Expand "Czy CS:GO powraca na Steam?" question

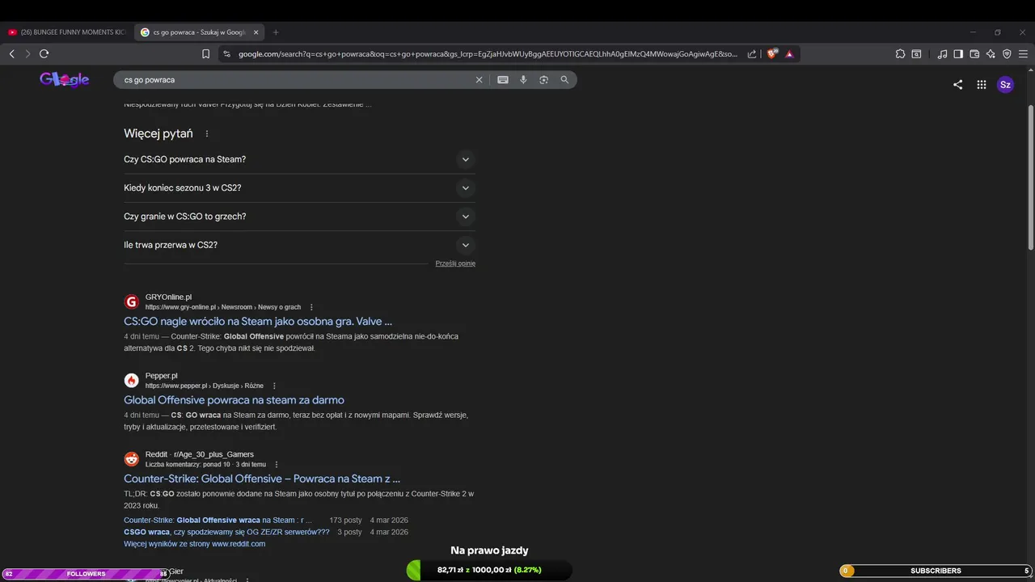(x=299, y=159)
